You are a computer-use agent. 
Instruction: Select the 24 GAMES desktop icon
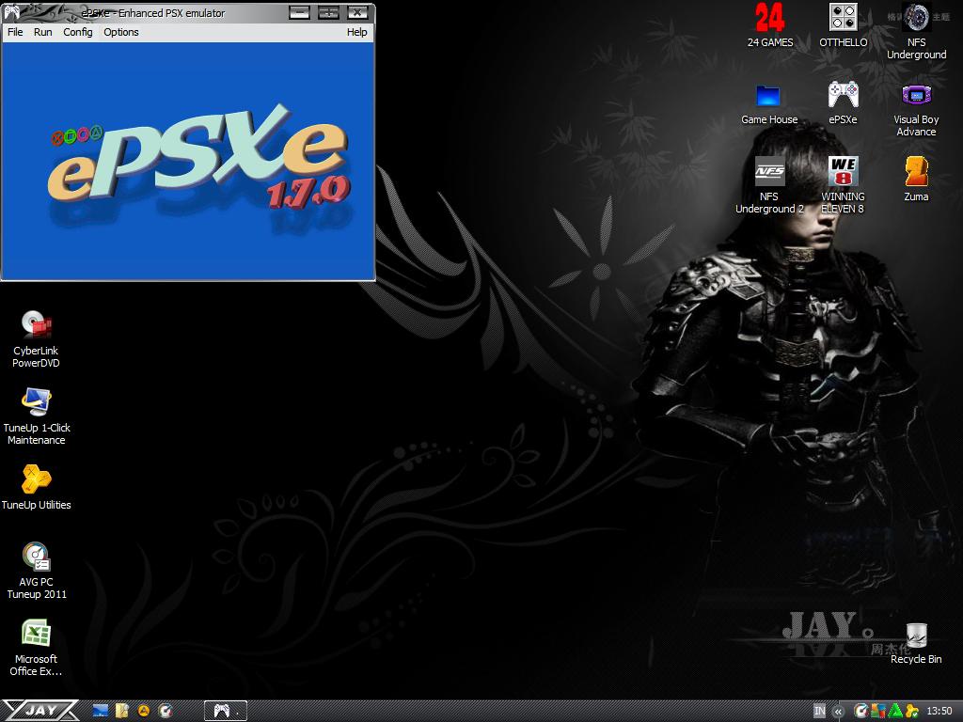tap(769, 25)
